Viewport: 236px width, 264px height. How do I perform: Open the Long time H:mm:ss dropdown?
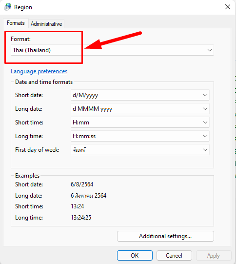140,136
